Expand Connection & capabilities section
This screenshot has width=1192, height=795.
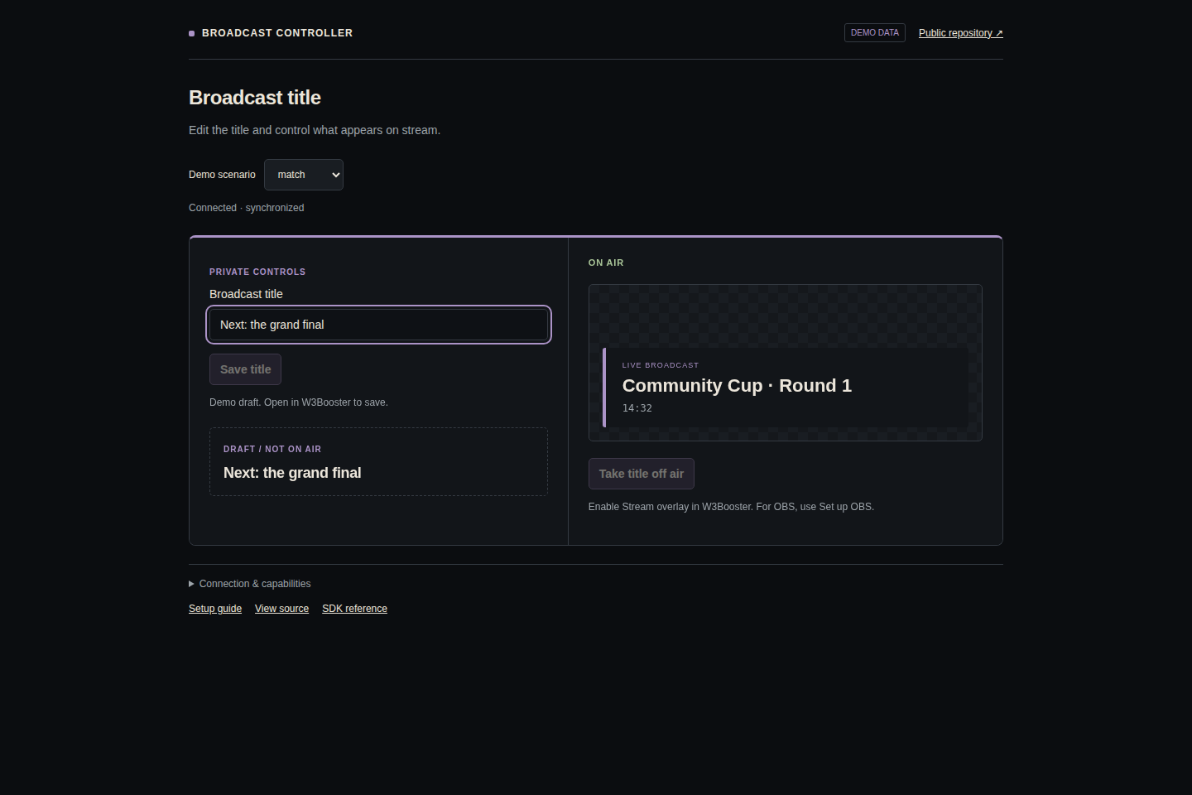[250, 584]
